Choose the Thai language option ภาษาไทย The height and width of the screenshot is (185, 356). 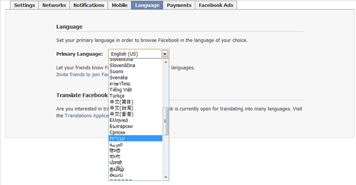(136, 84)
